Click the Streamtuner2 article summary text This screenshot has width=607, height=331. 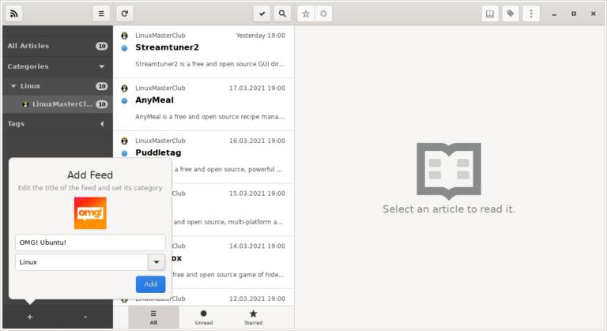pyautogui.click(x=209, y=64)
